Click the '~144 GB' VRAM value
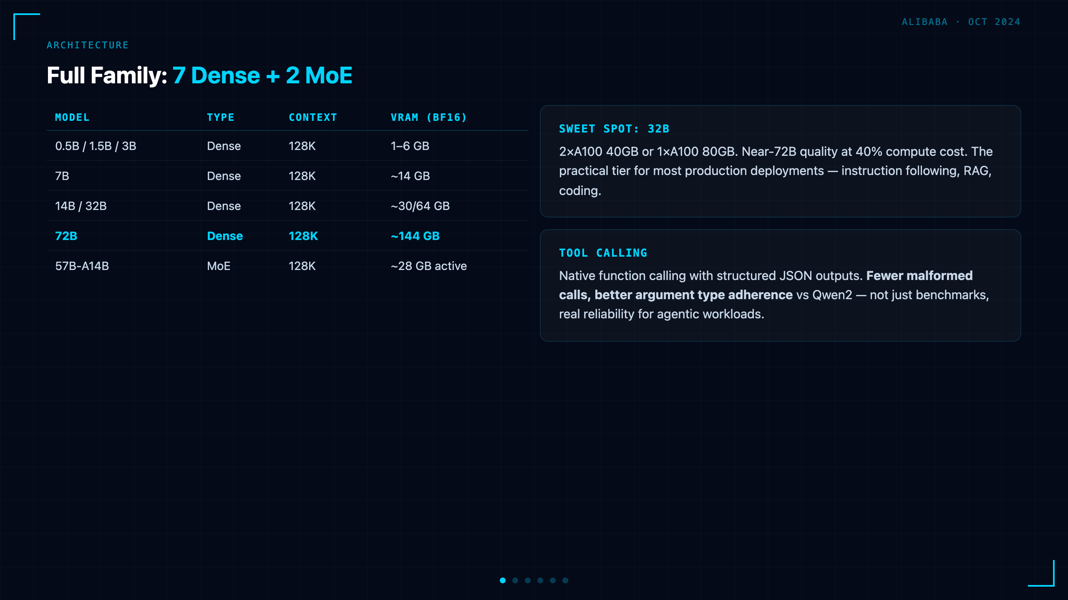 click(415, 236)
